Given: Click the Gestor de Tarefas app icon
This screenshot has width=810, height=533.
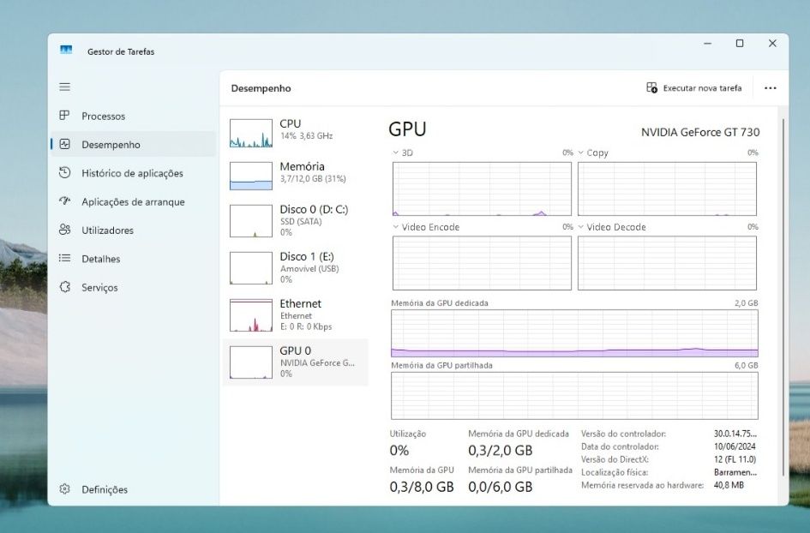Looking at the screenshot, I should (x=66, y=50).
